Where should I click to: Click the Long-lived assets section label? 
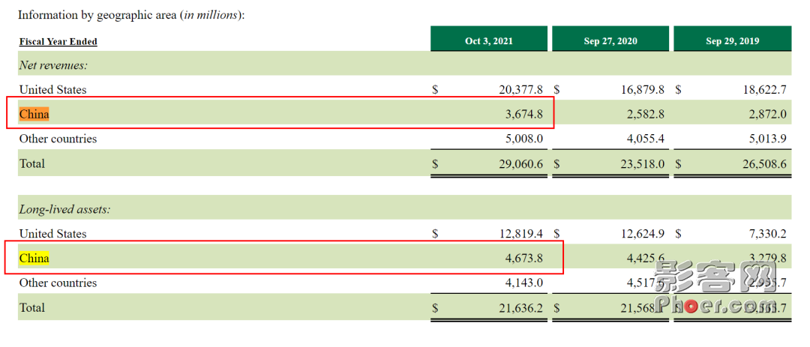[65, 210]
